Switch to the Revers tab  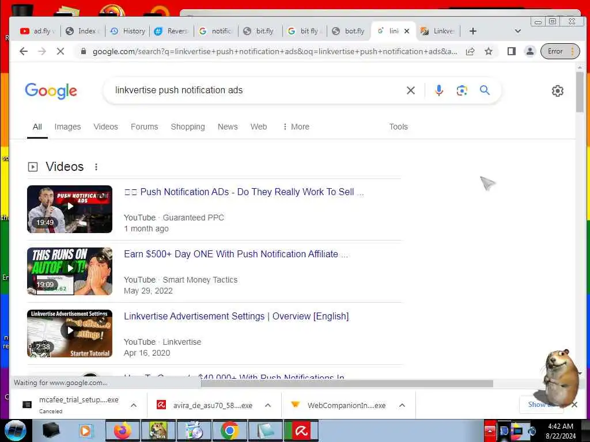(x=172, y=31)
